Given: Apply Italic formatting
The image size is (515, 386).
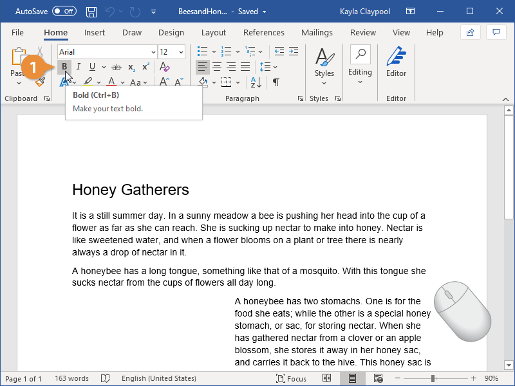Looking at the screenshot, I should 79,67.
